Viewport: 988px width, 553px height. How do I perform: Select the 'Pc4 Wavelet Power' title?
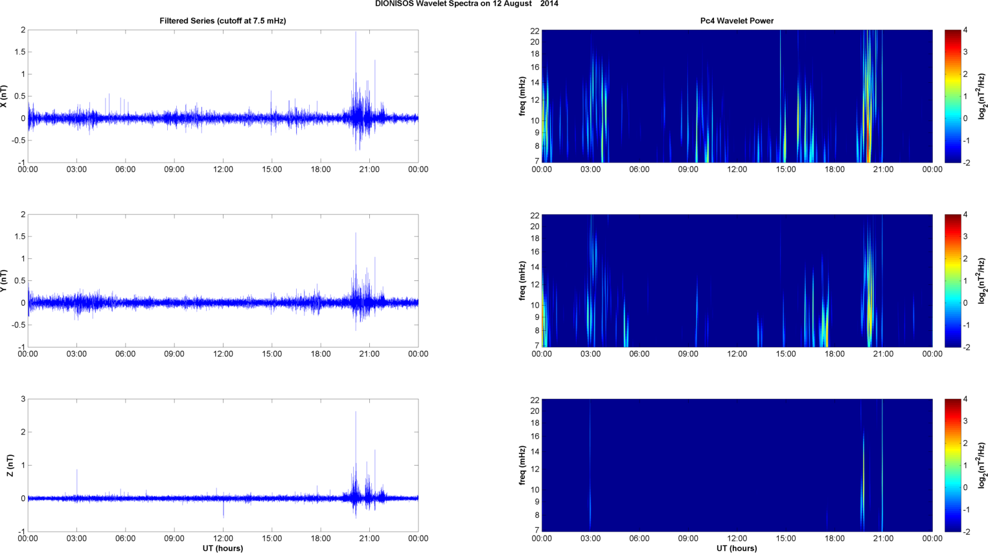coord(737,21)
